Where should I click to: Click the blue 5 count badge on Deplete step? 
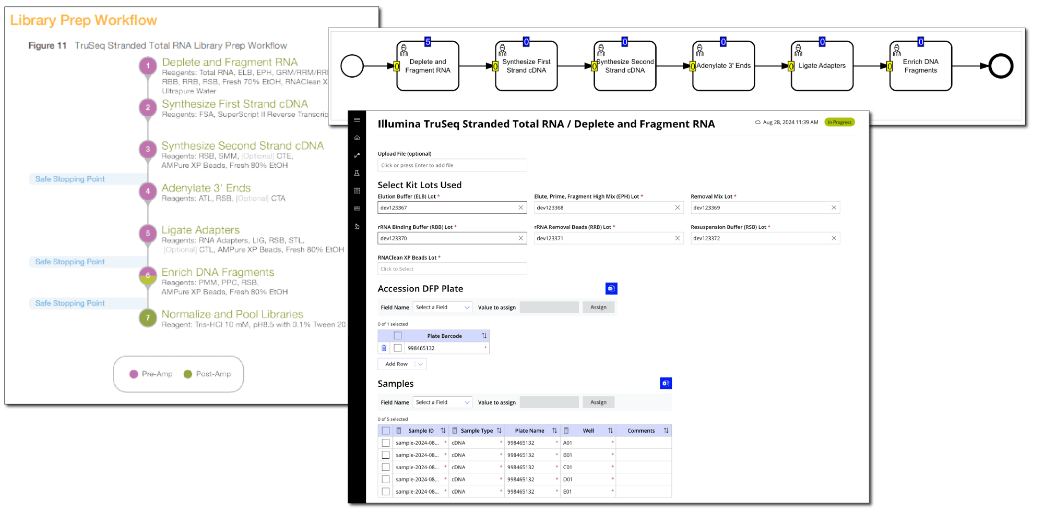pyautogui.click(x=428, y=42)
